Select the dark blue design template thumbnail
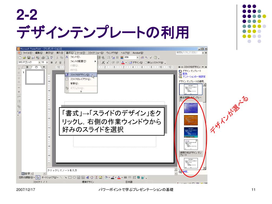The image size is (272, 204). (191, 132)
